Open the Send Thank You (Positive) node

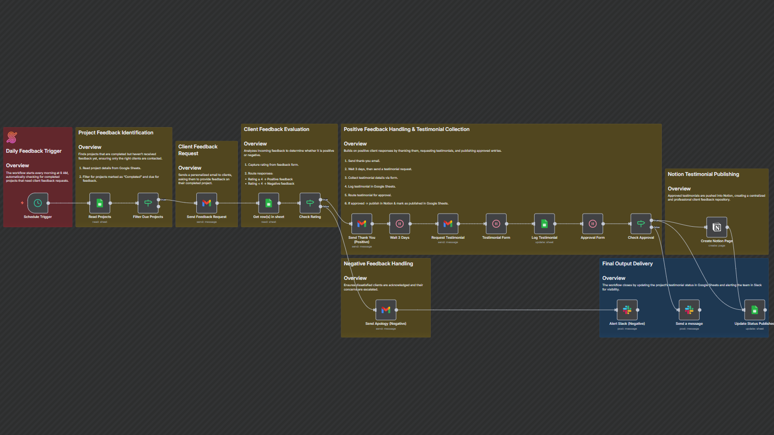coord(362,224)
